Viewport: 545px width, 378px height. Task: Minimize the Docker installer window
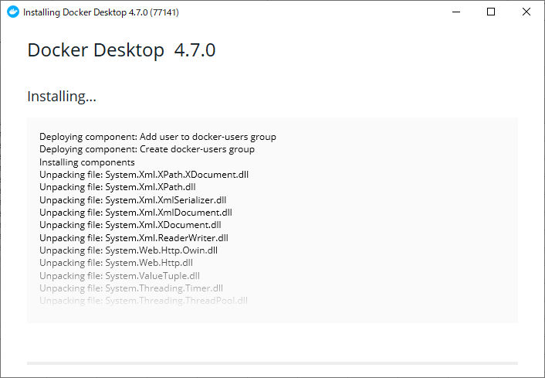point(456,12)
